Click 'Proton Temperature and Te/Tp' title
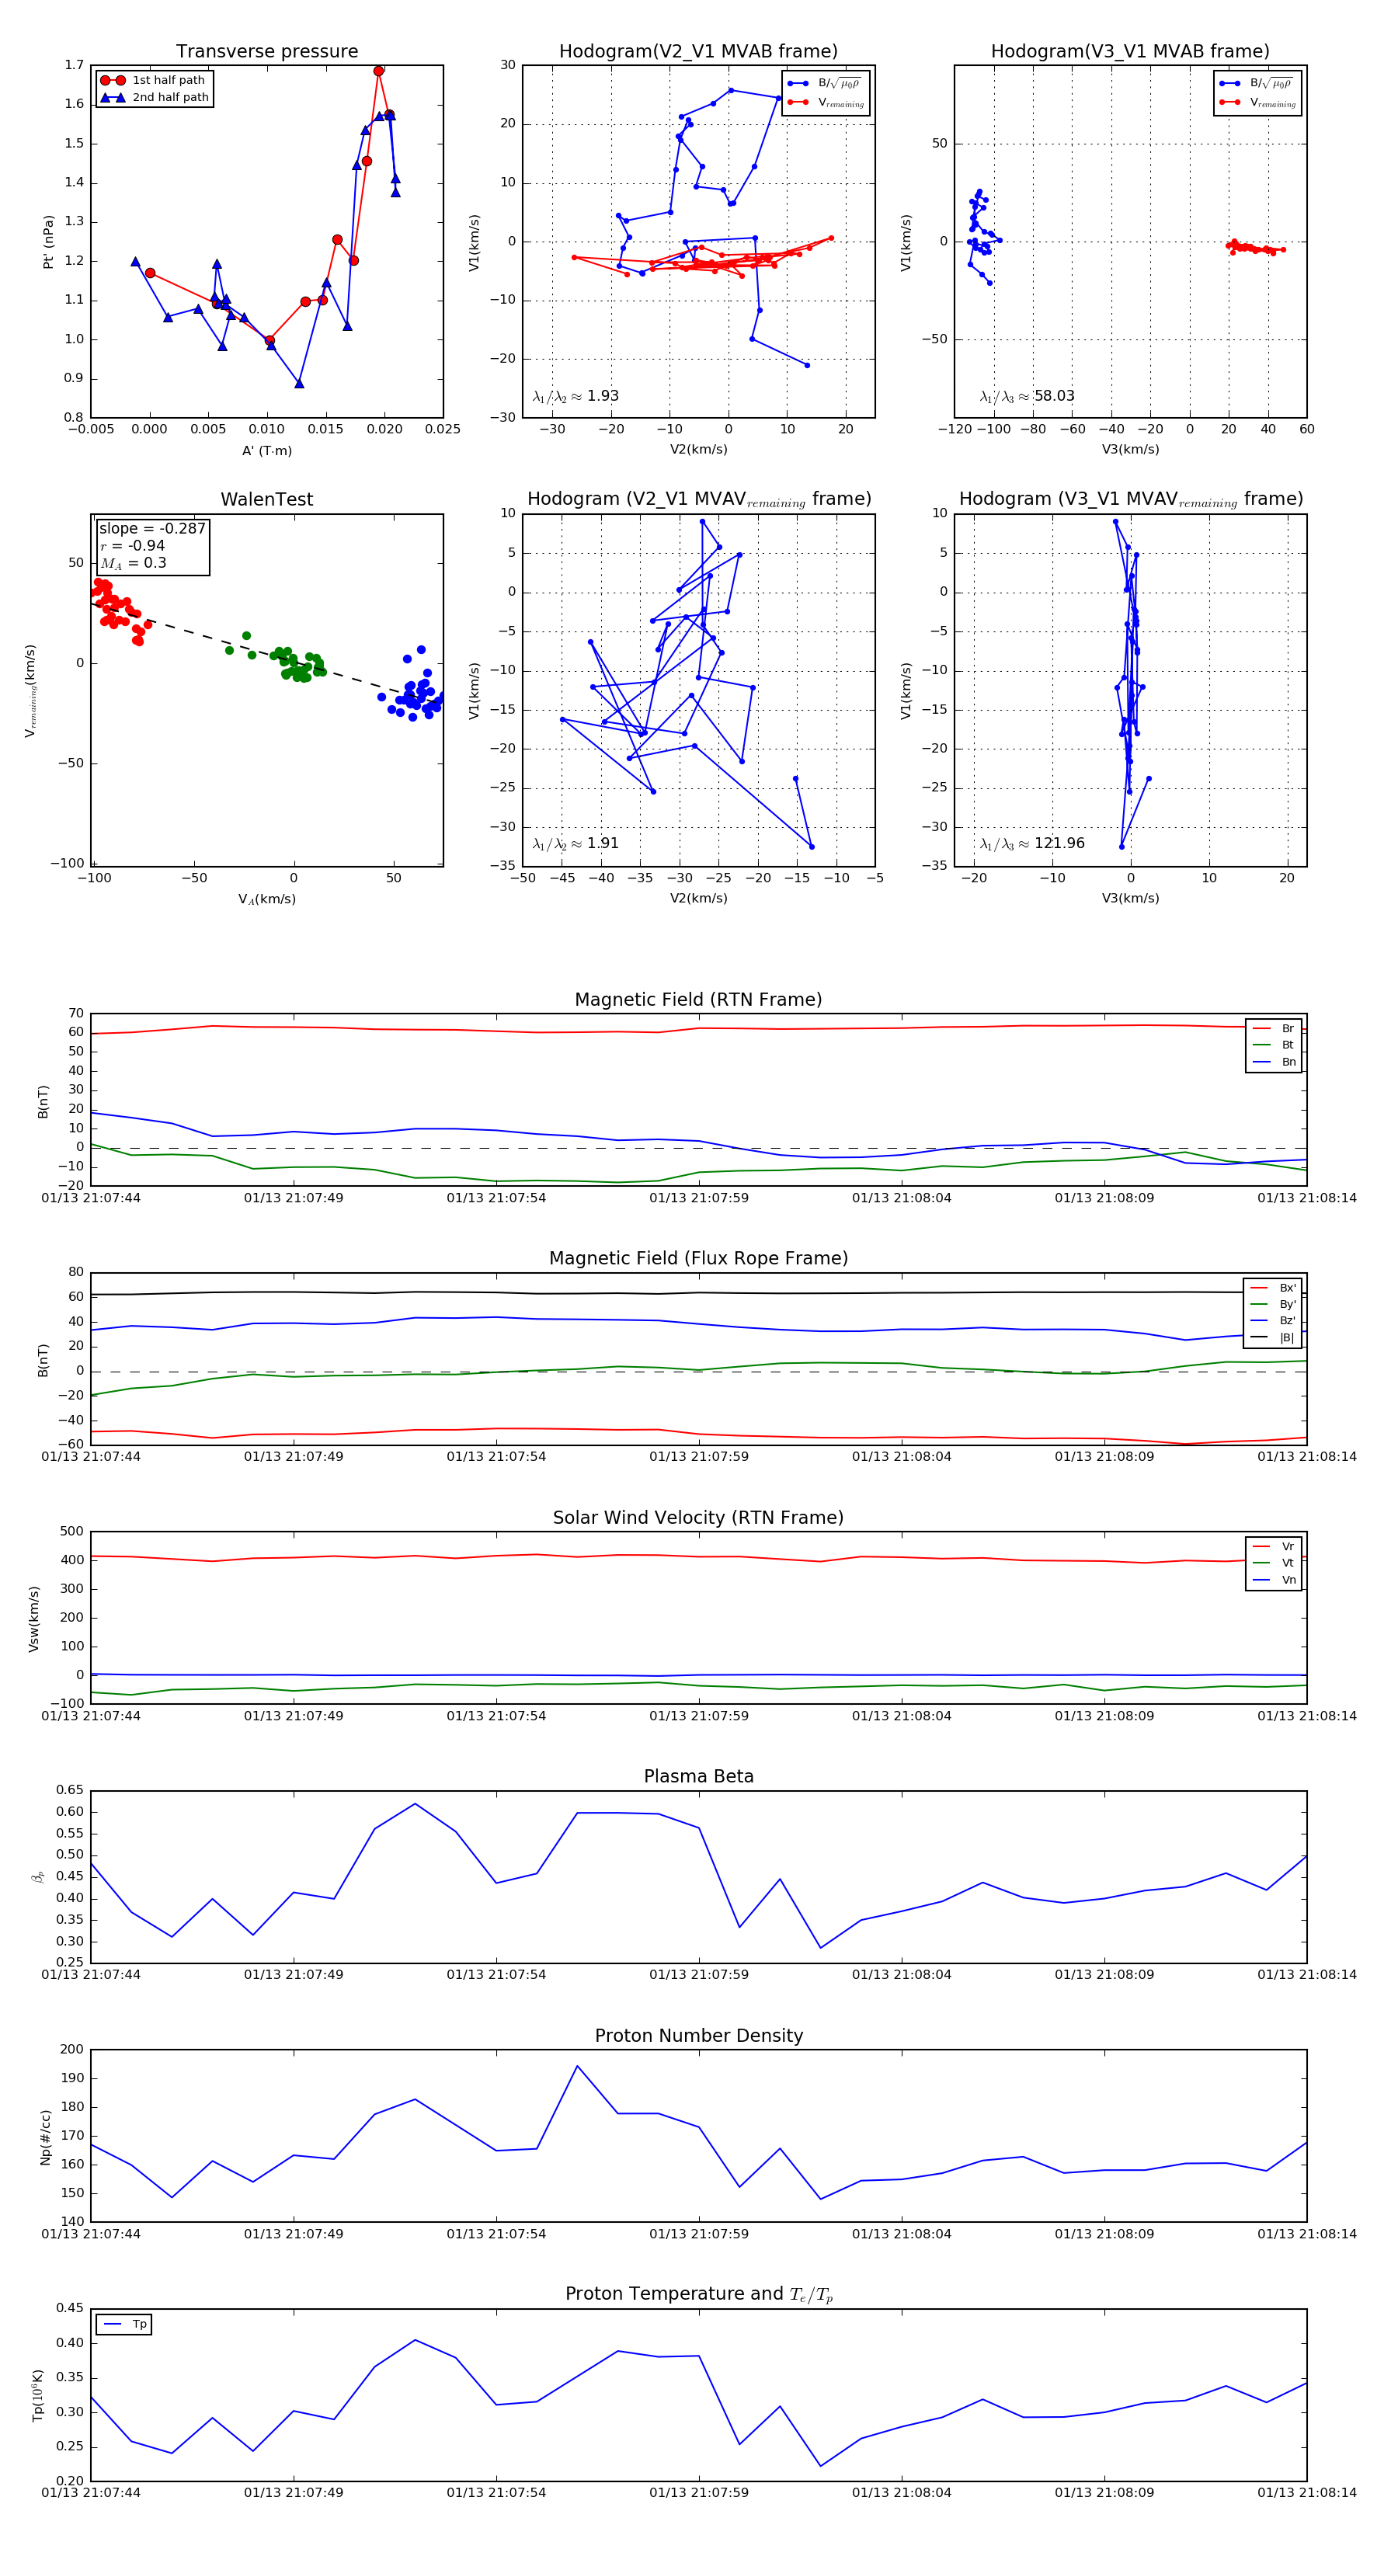 click(698, 2294)
